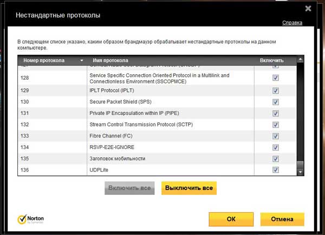This screenshot has height=235, width=325.
Task: Close the dialog with the X icon
Action: (308, 8)
